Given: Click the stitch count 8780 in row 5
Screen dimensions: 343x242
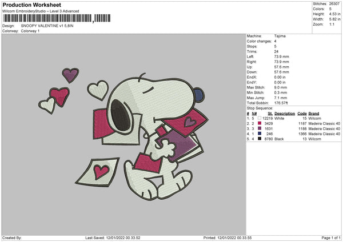Looking at the screenshot, I should 269,139.
